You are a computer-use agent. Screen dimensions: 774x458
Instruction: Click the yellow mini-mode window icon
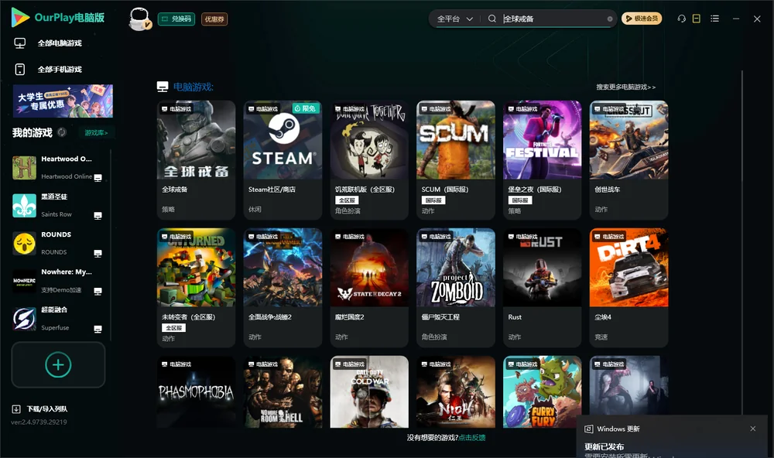[x=697, y=19]
